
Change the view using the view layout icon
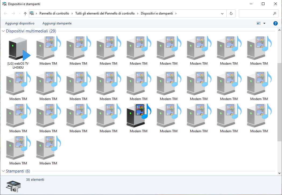click(x=259, y=23)
